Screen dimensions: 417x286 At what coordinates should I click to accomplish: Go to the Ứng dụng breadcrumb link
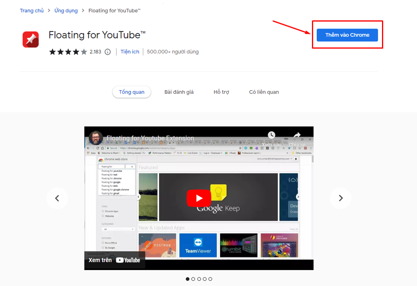(66, 11)
